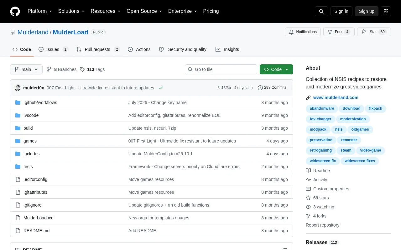Star the MulderLoad repository
Image resolution: width=401 pixels, height=250 pixels.
coord(374,32)
